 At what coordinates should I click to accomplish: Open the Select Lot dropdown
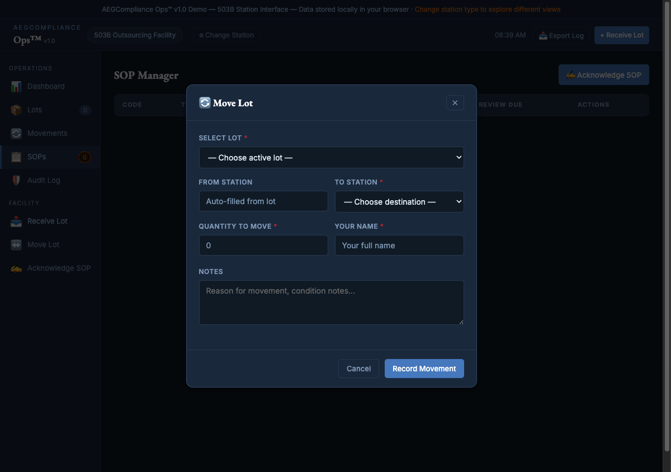(x=331, y=158)
